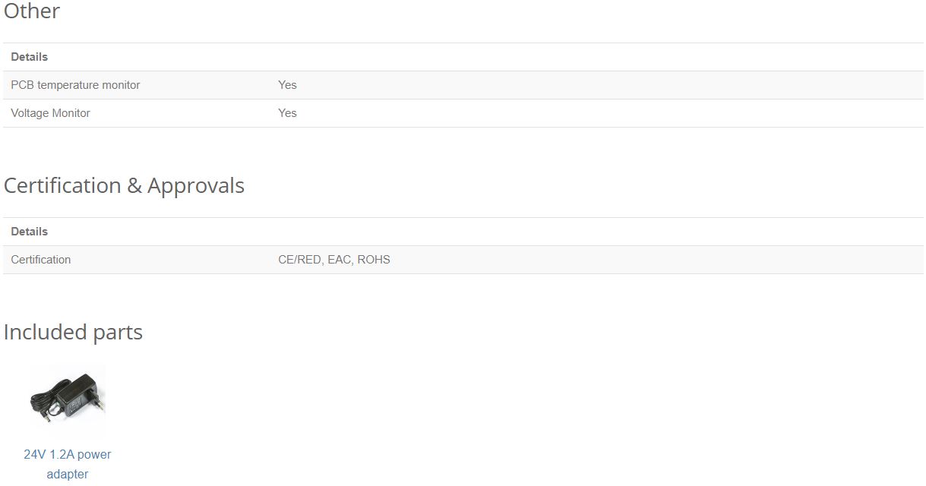Click the Details header under Certification & Approvals

30,232
